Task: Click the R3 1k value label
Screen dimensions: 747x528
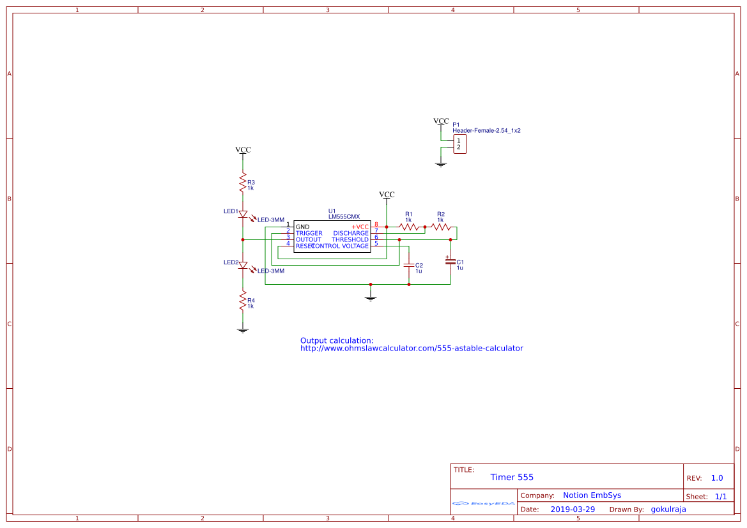Action: [250, 188]
